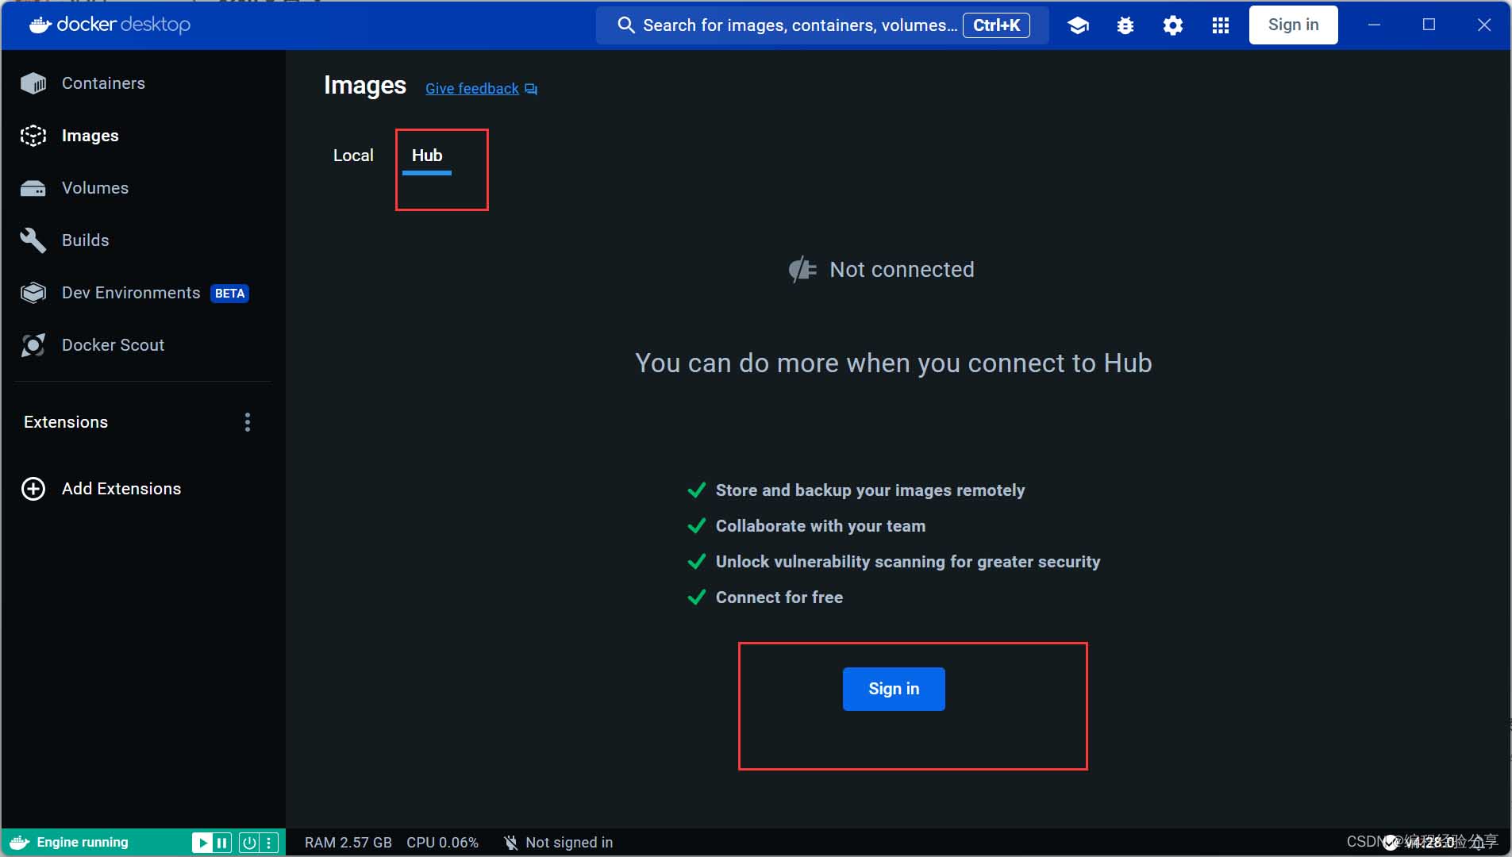The width and height of the screenshot is (1512, 857).
Task: Go to the Volumes section
Action: point(95,188)
